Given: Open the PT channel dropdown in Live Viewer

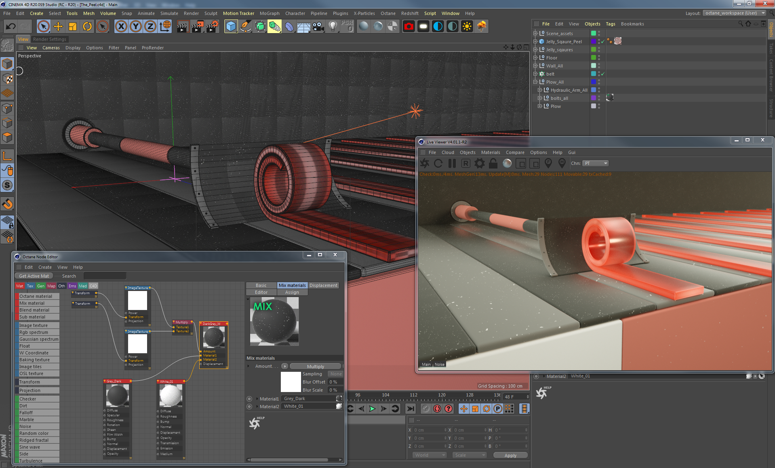Looking at the screenshot, I should pyautogui.click(x=595, y=163).
